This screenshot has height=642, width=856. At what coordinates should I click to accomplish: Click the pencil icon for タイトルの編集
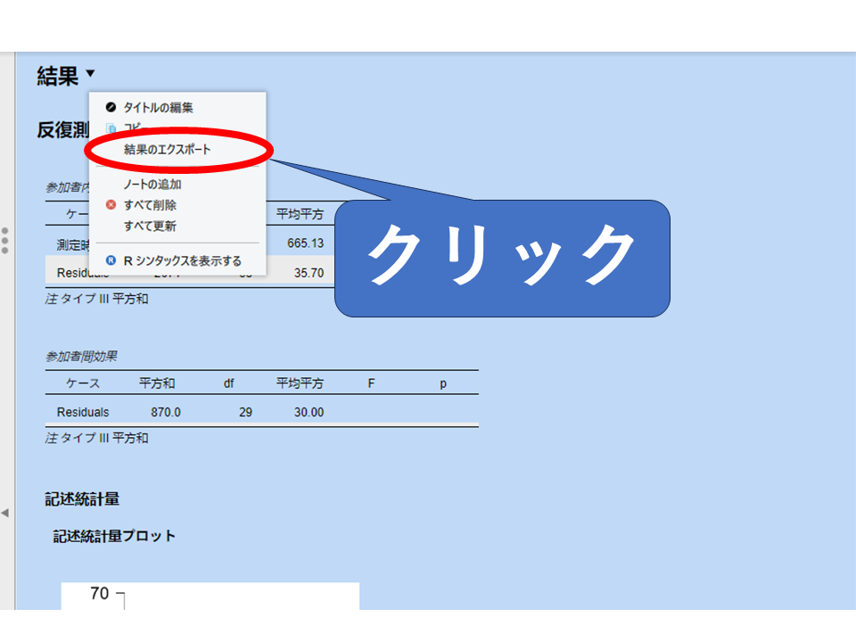pyautogui.click(x=111, y=108)
